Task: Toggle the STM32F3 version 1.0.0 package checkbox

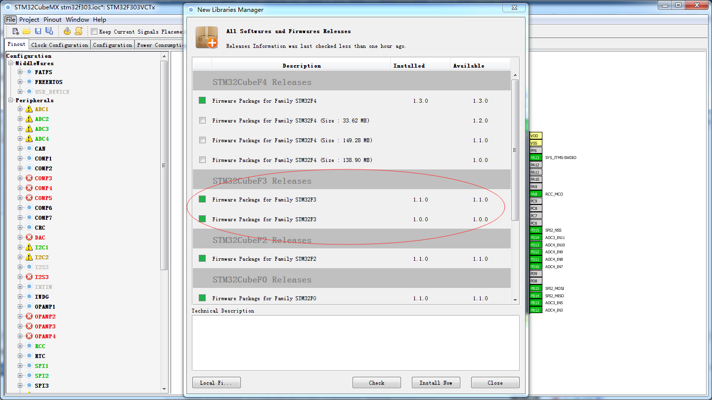Action: click(202, 219)
